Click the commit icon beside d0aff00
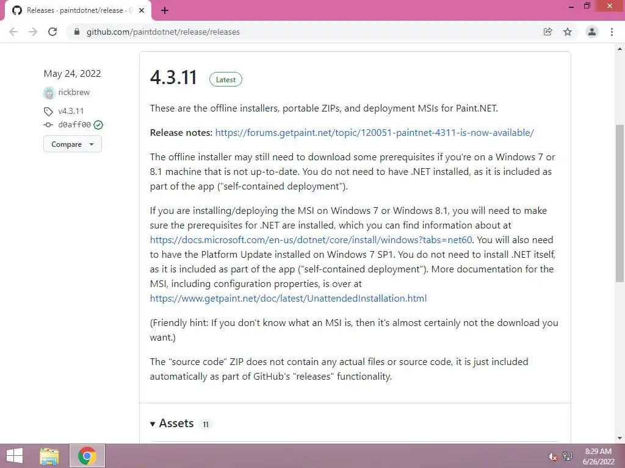Screen dimensions: 625x468 [48, 125]
